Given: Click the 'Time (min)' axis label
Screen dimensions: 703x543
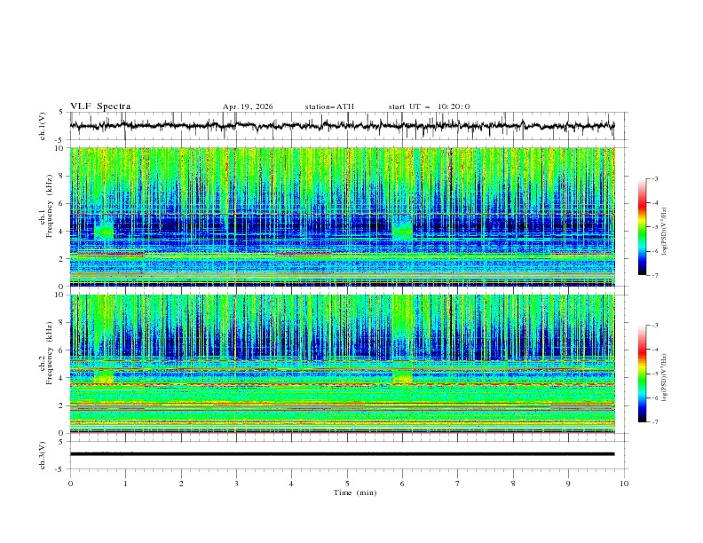Looking at the screenshot, I should coord(355,492).
